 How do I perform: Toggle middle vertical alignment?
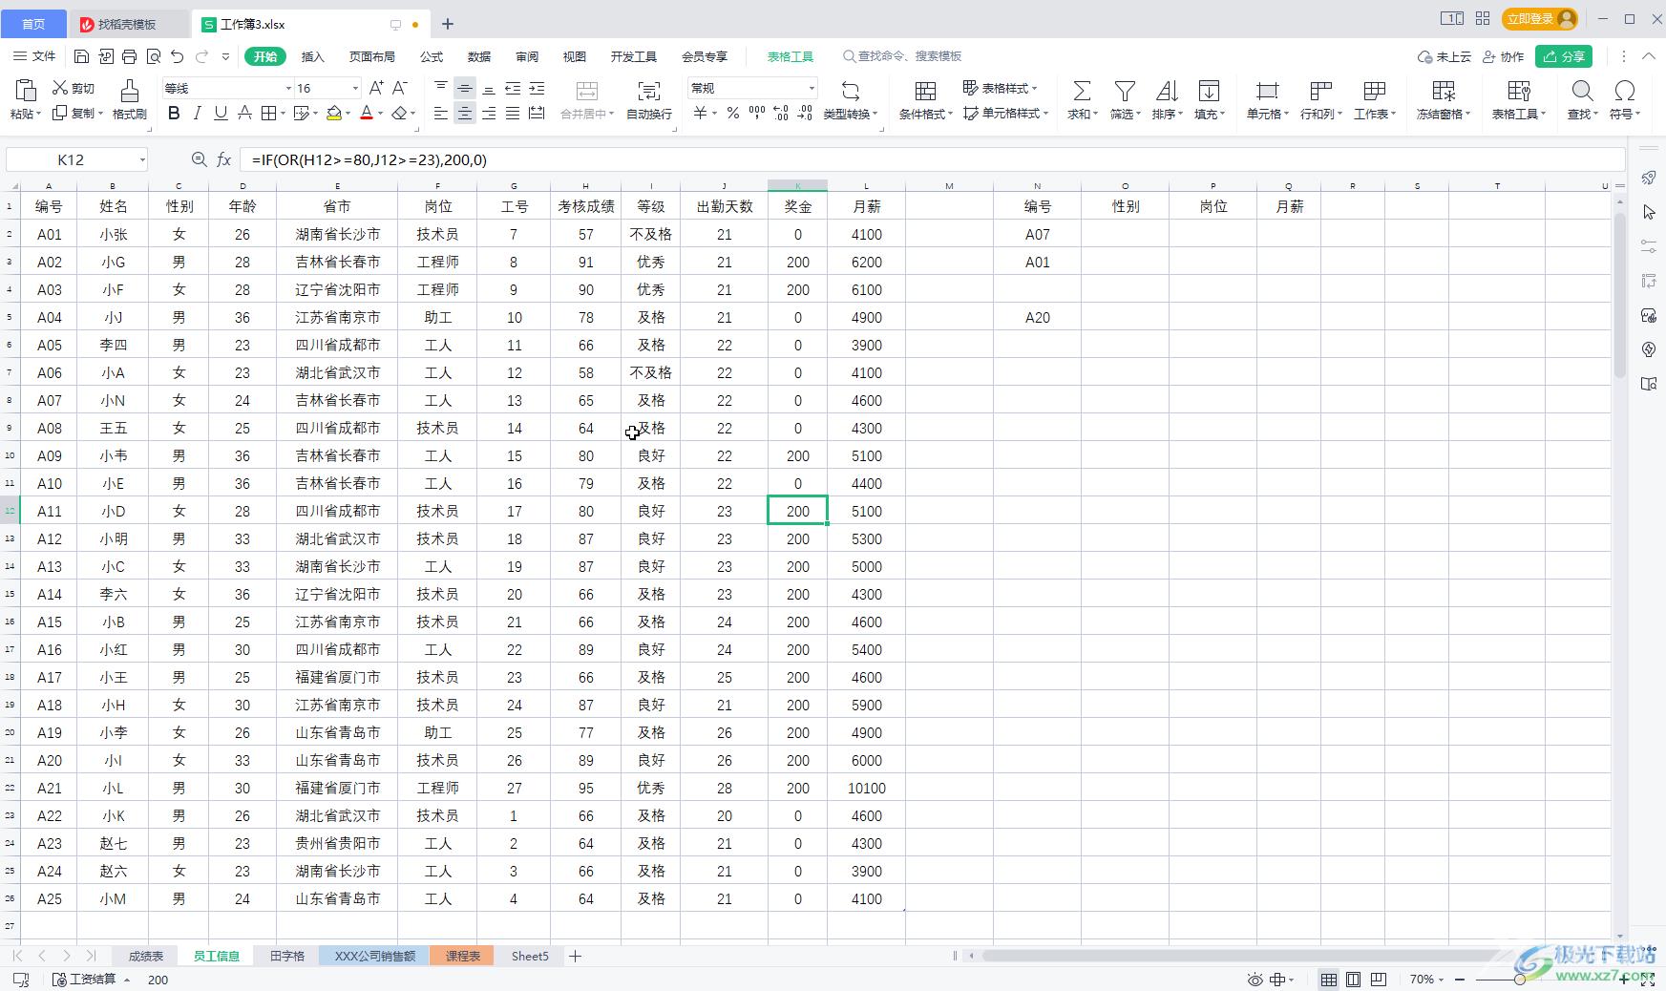click(465, 88)
